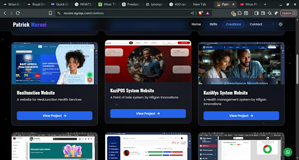299x160 pixels.
Task: Click the KaziPOS System Website title
Action: pos(132,91)
